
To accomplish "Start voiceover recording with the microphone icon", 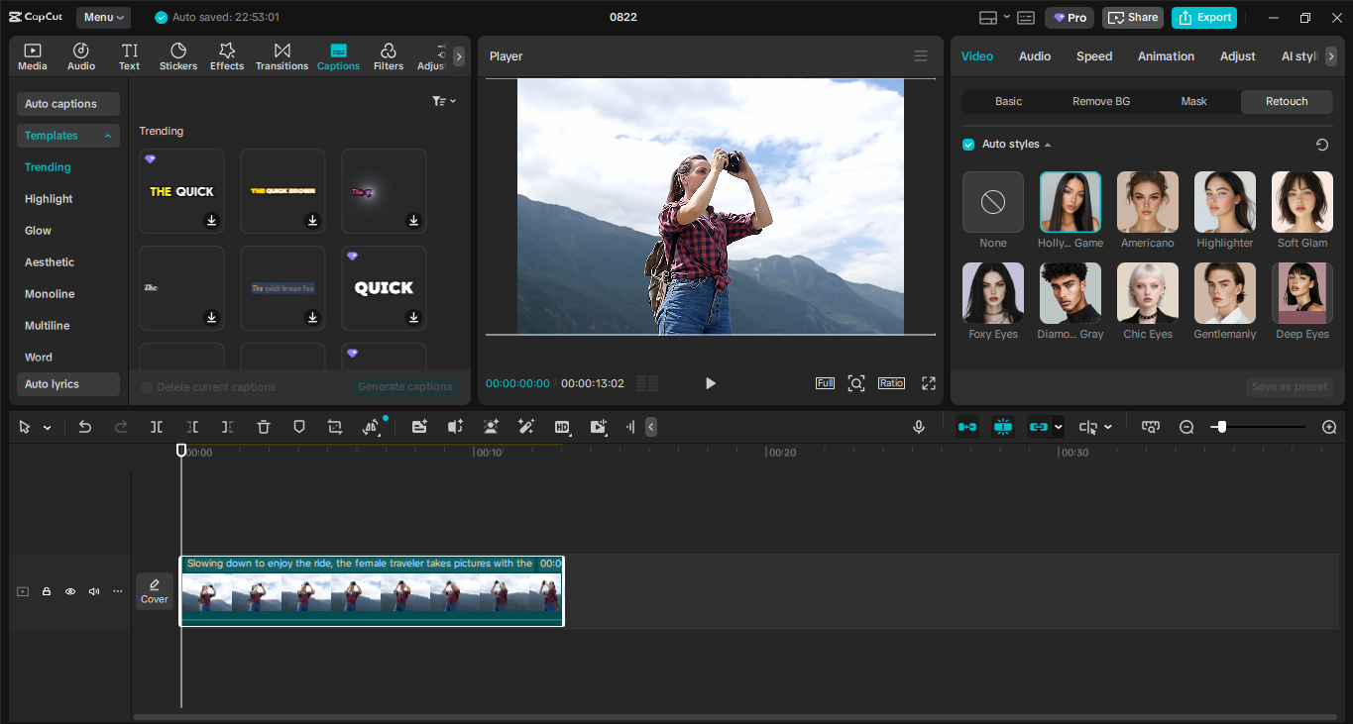I will pos(919,427).
